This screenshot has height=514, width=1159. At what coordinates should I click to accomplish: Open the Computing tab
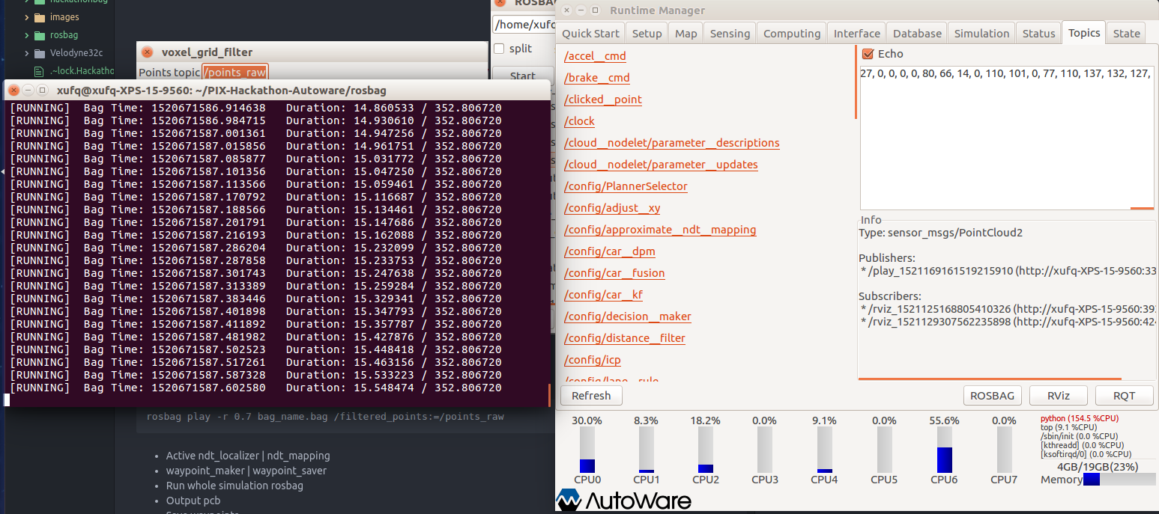(792, 34)
